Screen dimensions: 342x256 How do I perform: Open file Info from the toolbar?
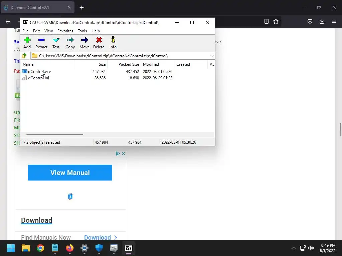[113, 43]
